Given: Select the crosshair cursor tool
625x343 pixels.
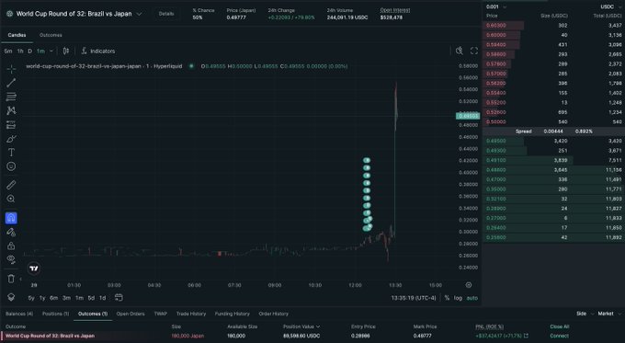Looking at the screenshot, I should click(11, 69).
